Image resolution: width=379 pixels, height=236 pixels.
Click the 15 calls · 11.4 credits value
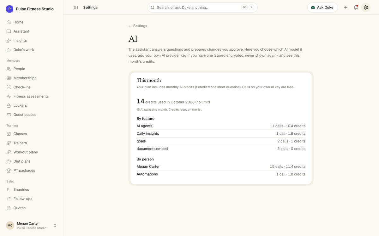coord(288,166)
